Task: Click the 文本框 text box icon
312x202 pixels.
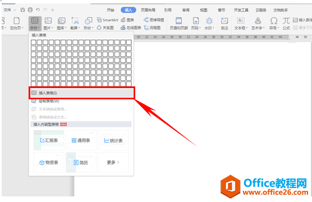Action: click(241, 21)
